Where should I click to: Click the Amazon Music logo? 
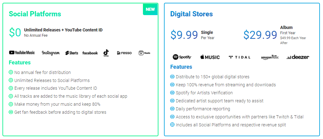click(270, 57)
